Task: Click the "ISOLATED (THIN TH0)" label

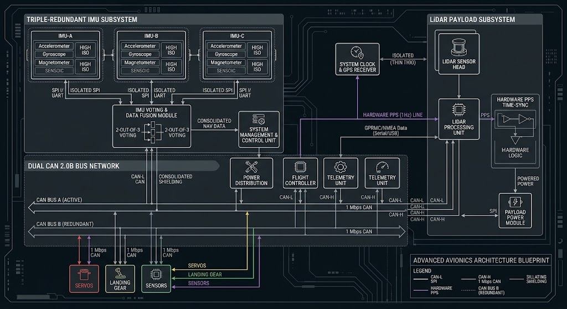Action: (x=403, y=59)
